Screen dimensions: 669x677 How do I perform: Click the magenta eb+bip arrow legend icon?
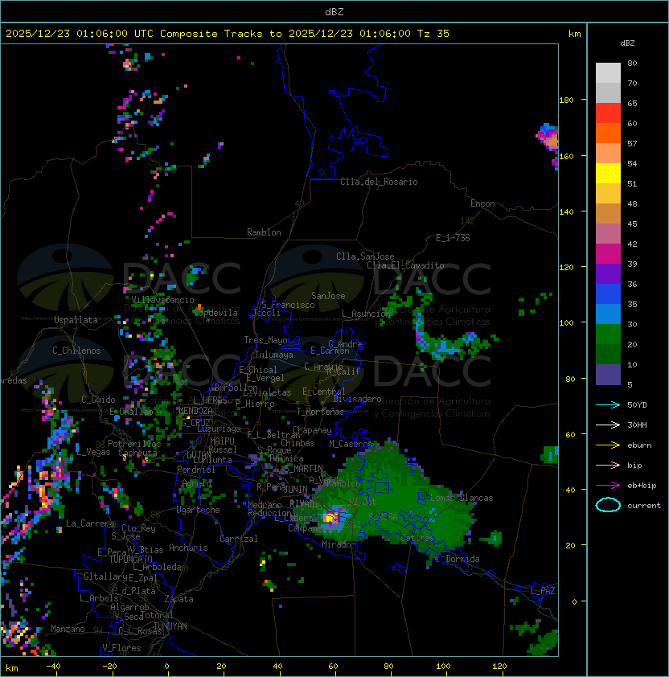coord(608,486)
